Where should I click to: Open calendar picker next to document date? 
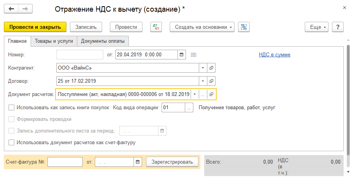tap(181, 54)
